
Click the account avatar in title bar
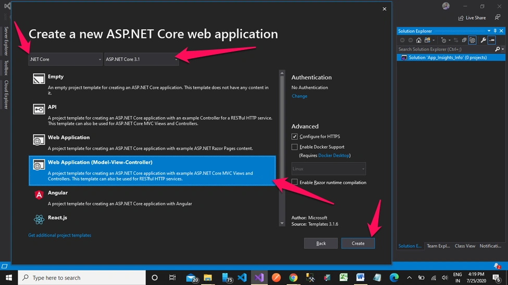[x=446, y=6]
